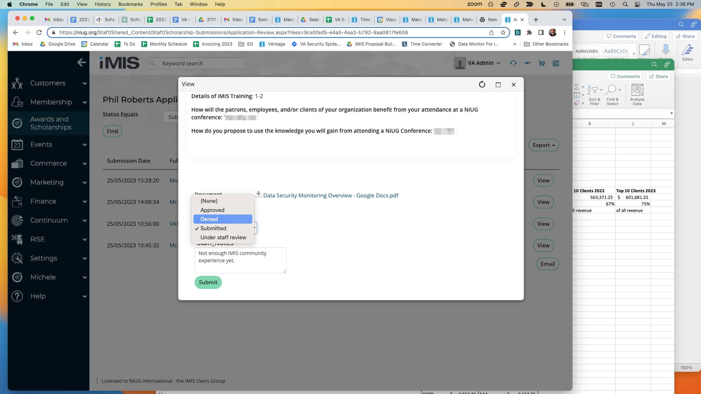Open Sort & Filter in Excel window

(594, 96)
